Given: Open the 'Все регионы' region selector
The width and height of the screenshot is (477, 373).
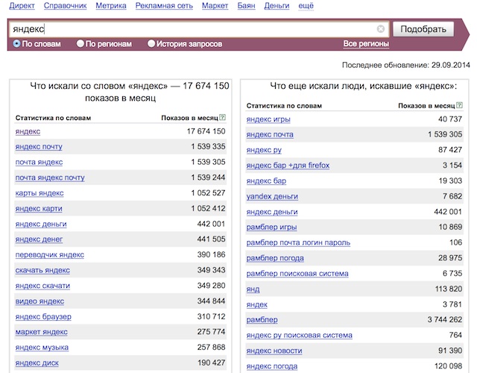Looking at the screenshot, I should point(366,44).
